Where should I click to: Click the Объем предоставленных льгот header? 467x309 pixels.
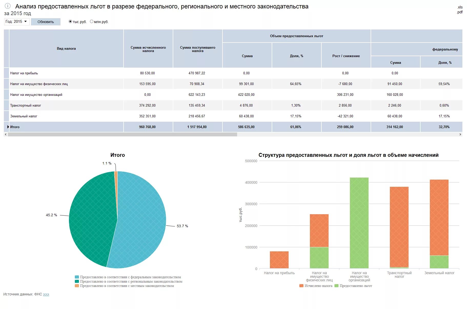(297, 36)
